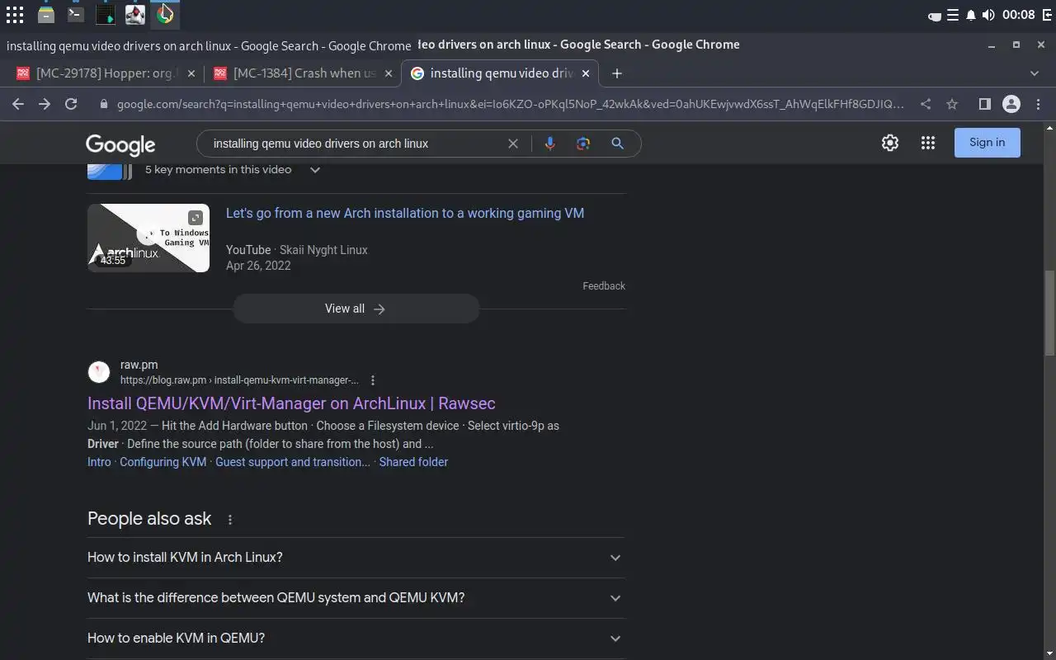Bookmark this page with the star icon
This screenshot has width=1056, height=660.
tap(952, 104)
